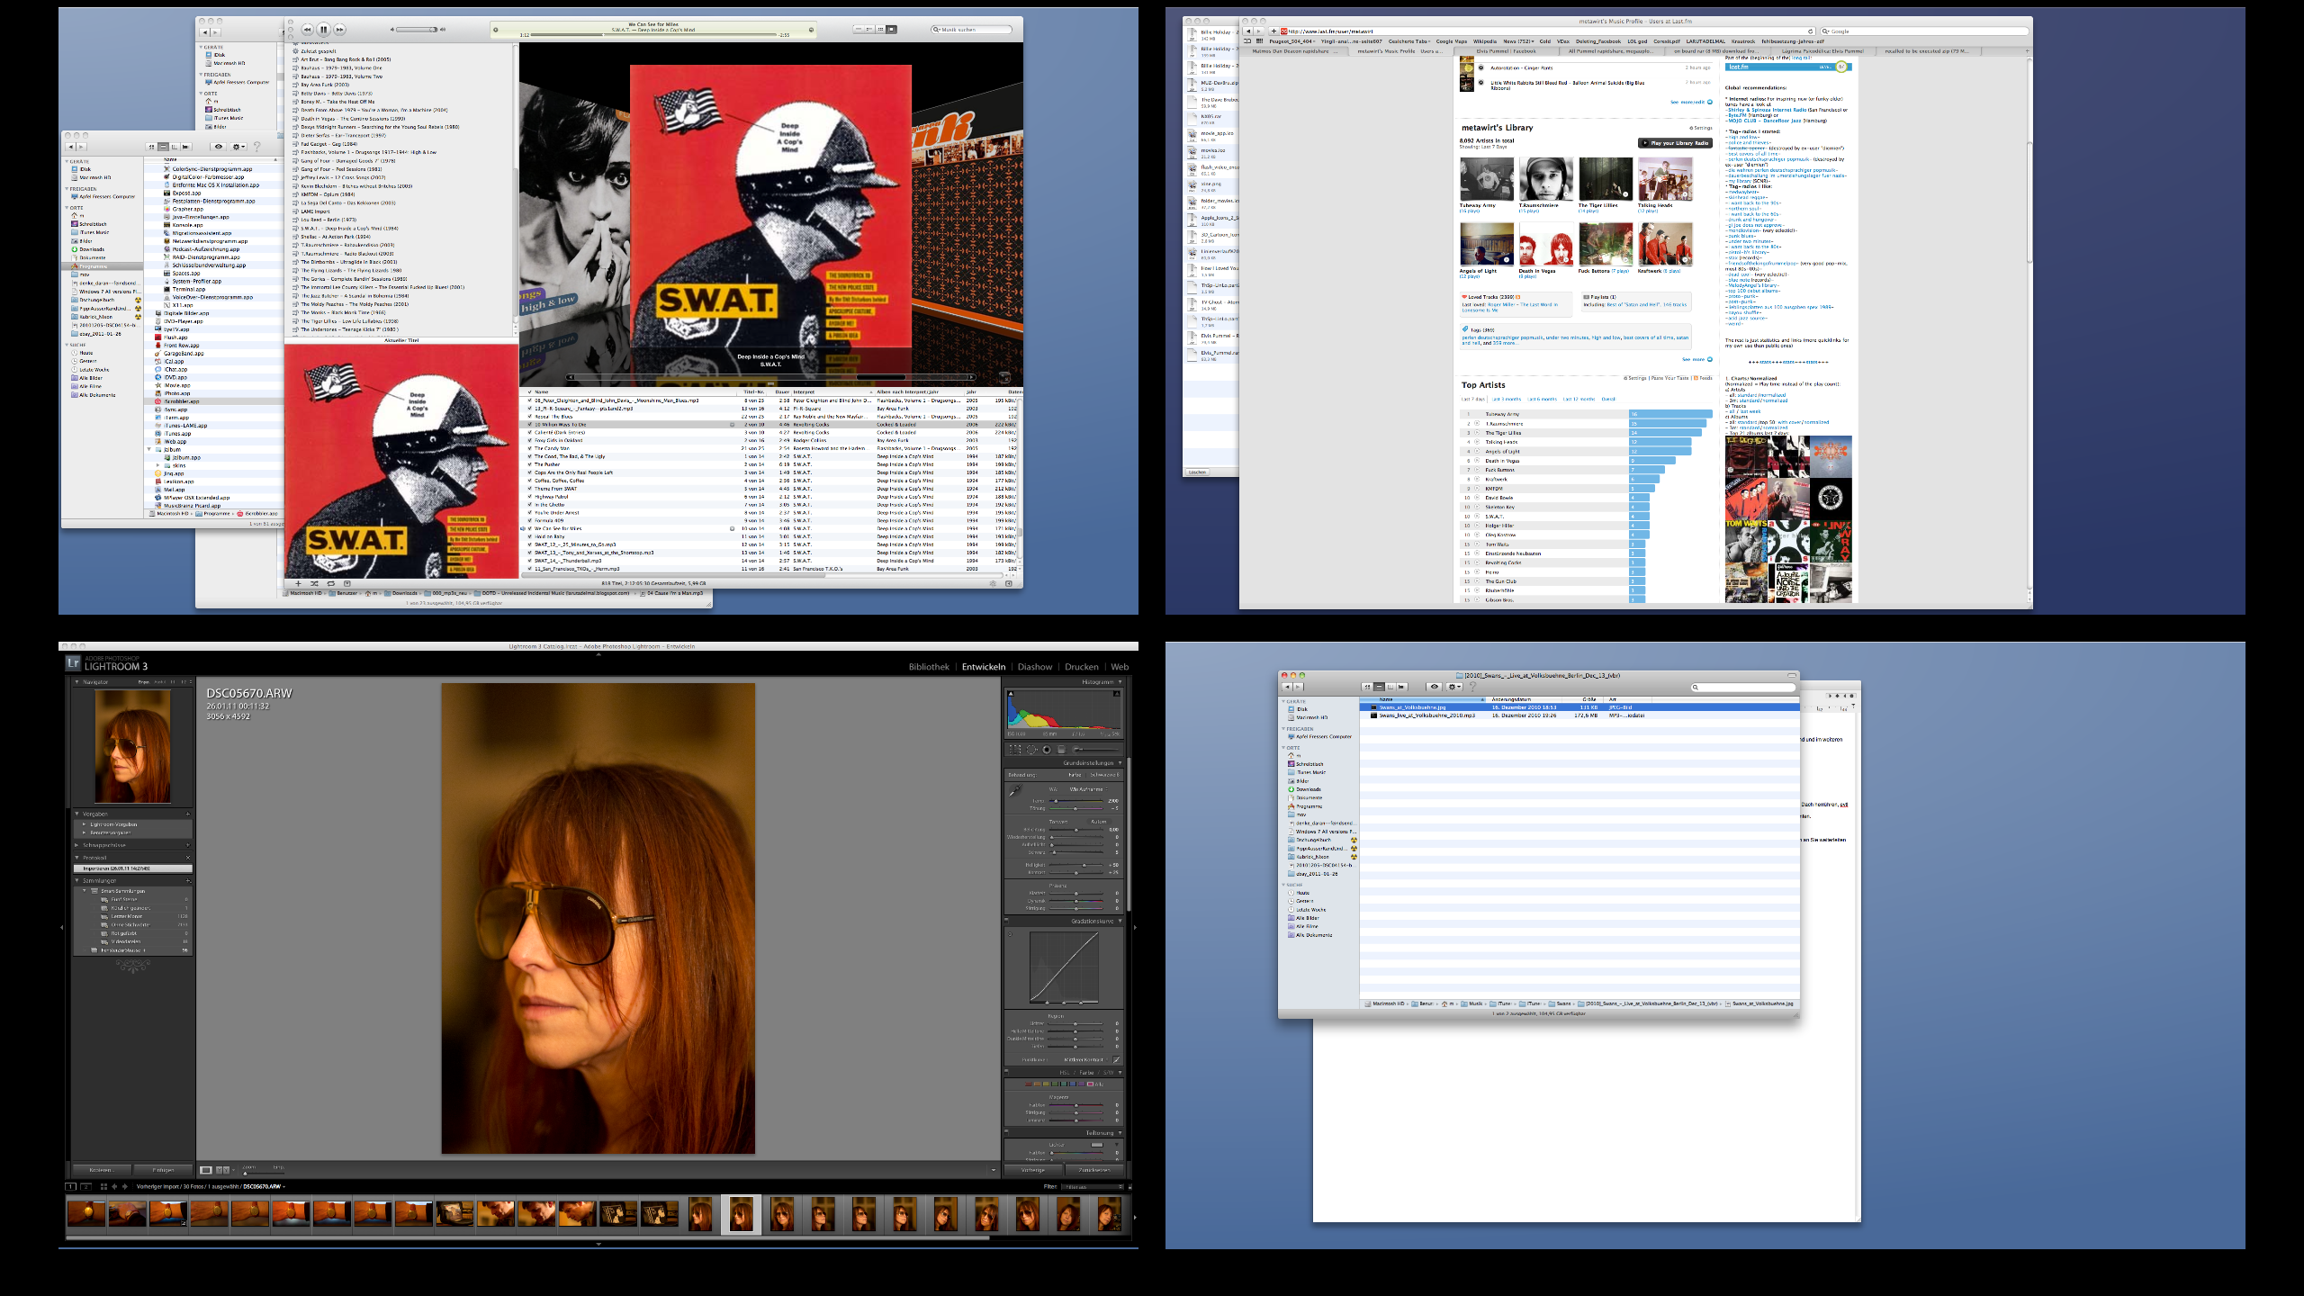
Task: Uncheck the 'Theme From SWAT' track checkbox
Action: click(529, 489)
